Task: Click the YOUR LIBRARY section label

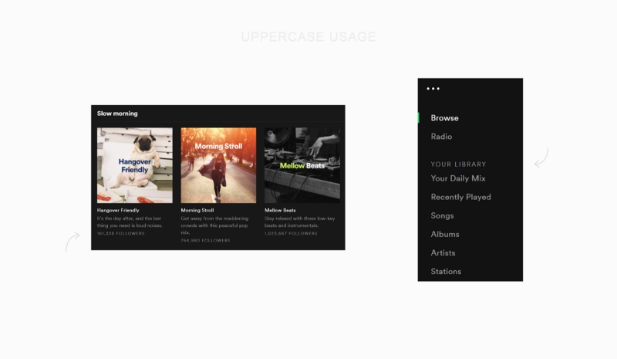Action: coord(458,164)
